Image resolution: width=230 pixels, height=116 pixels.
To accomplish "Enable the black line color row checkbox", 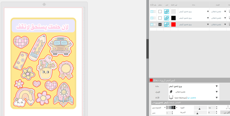I will click(x=160, y=18).
